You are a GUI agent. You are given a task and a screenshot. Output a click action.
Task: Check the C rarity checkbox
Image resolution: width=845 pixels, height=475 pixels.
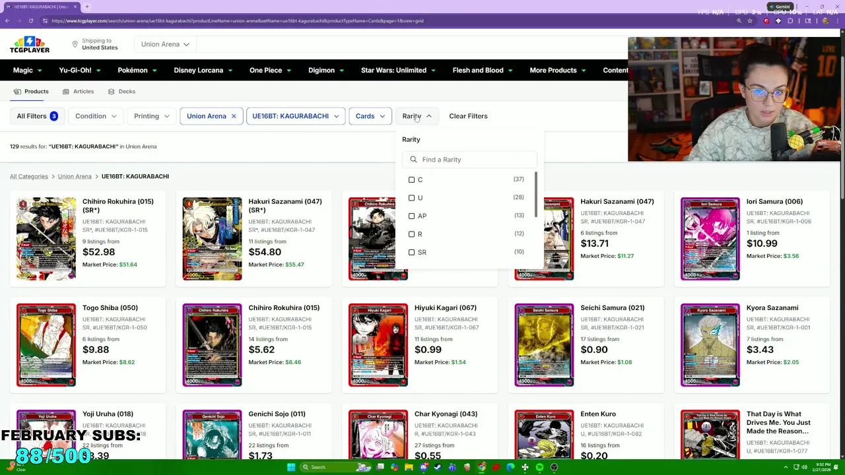click(x=411, y=179)
